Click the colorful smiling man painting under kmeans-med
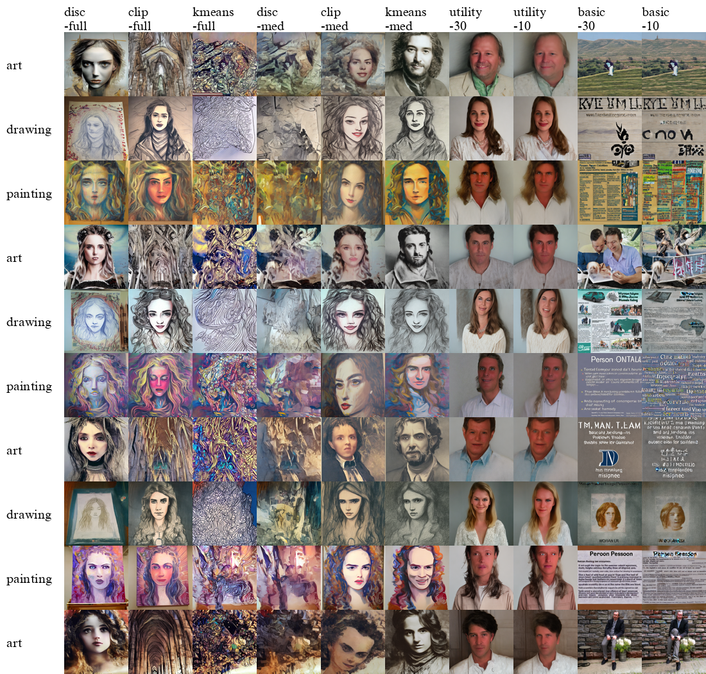 (417, 578)
